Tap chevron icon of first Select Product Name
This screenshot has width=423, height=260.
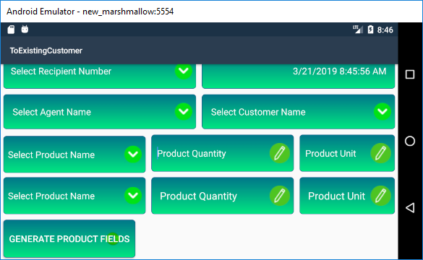coord(133,155)
